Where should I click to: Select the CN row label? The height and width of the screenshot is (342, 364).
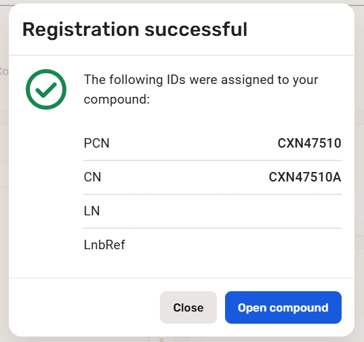point(92,177)
